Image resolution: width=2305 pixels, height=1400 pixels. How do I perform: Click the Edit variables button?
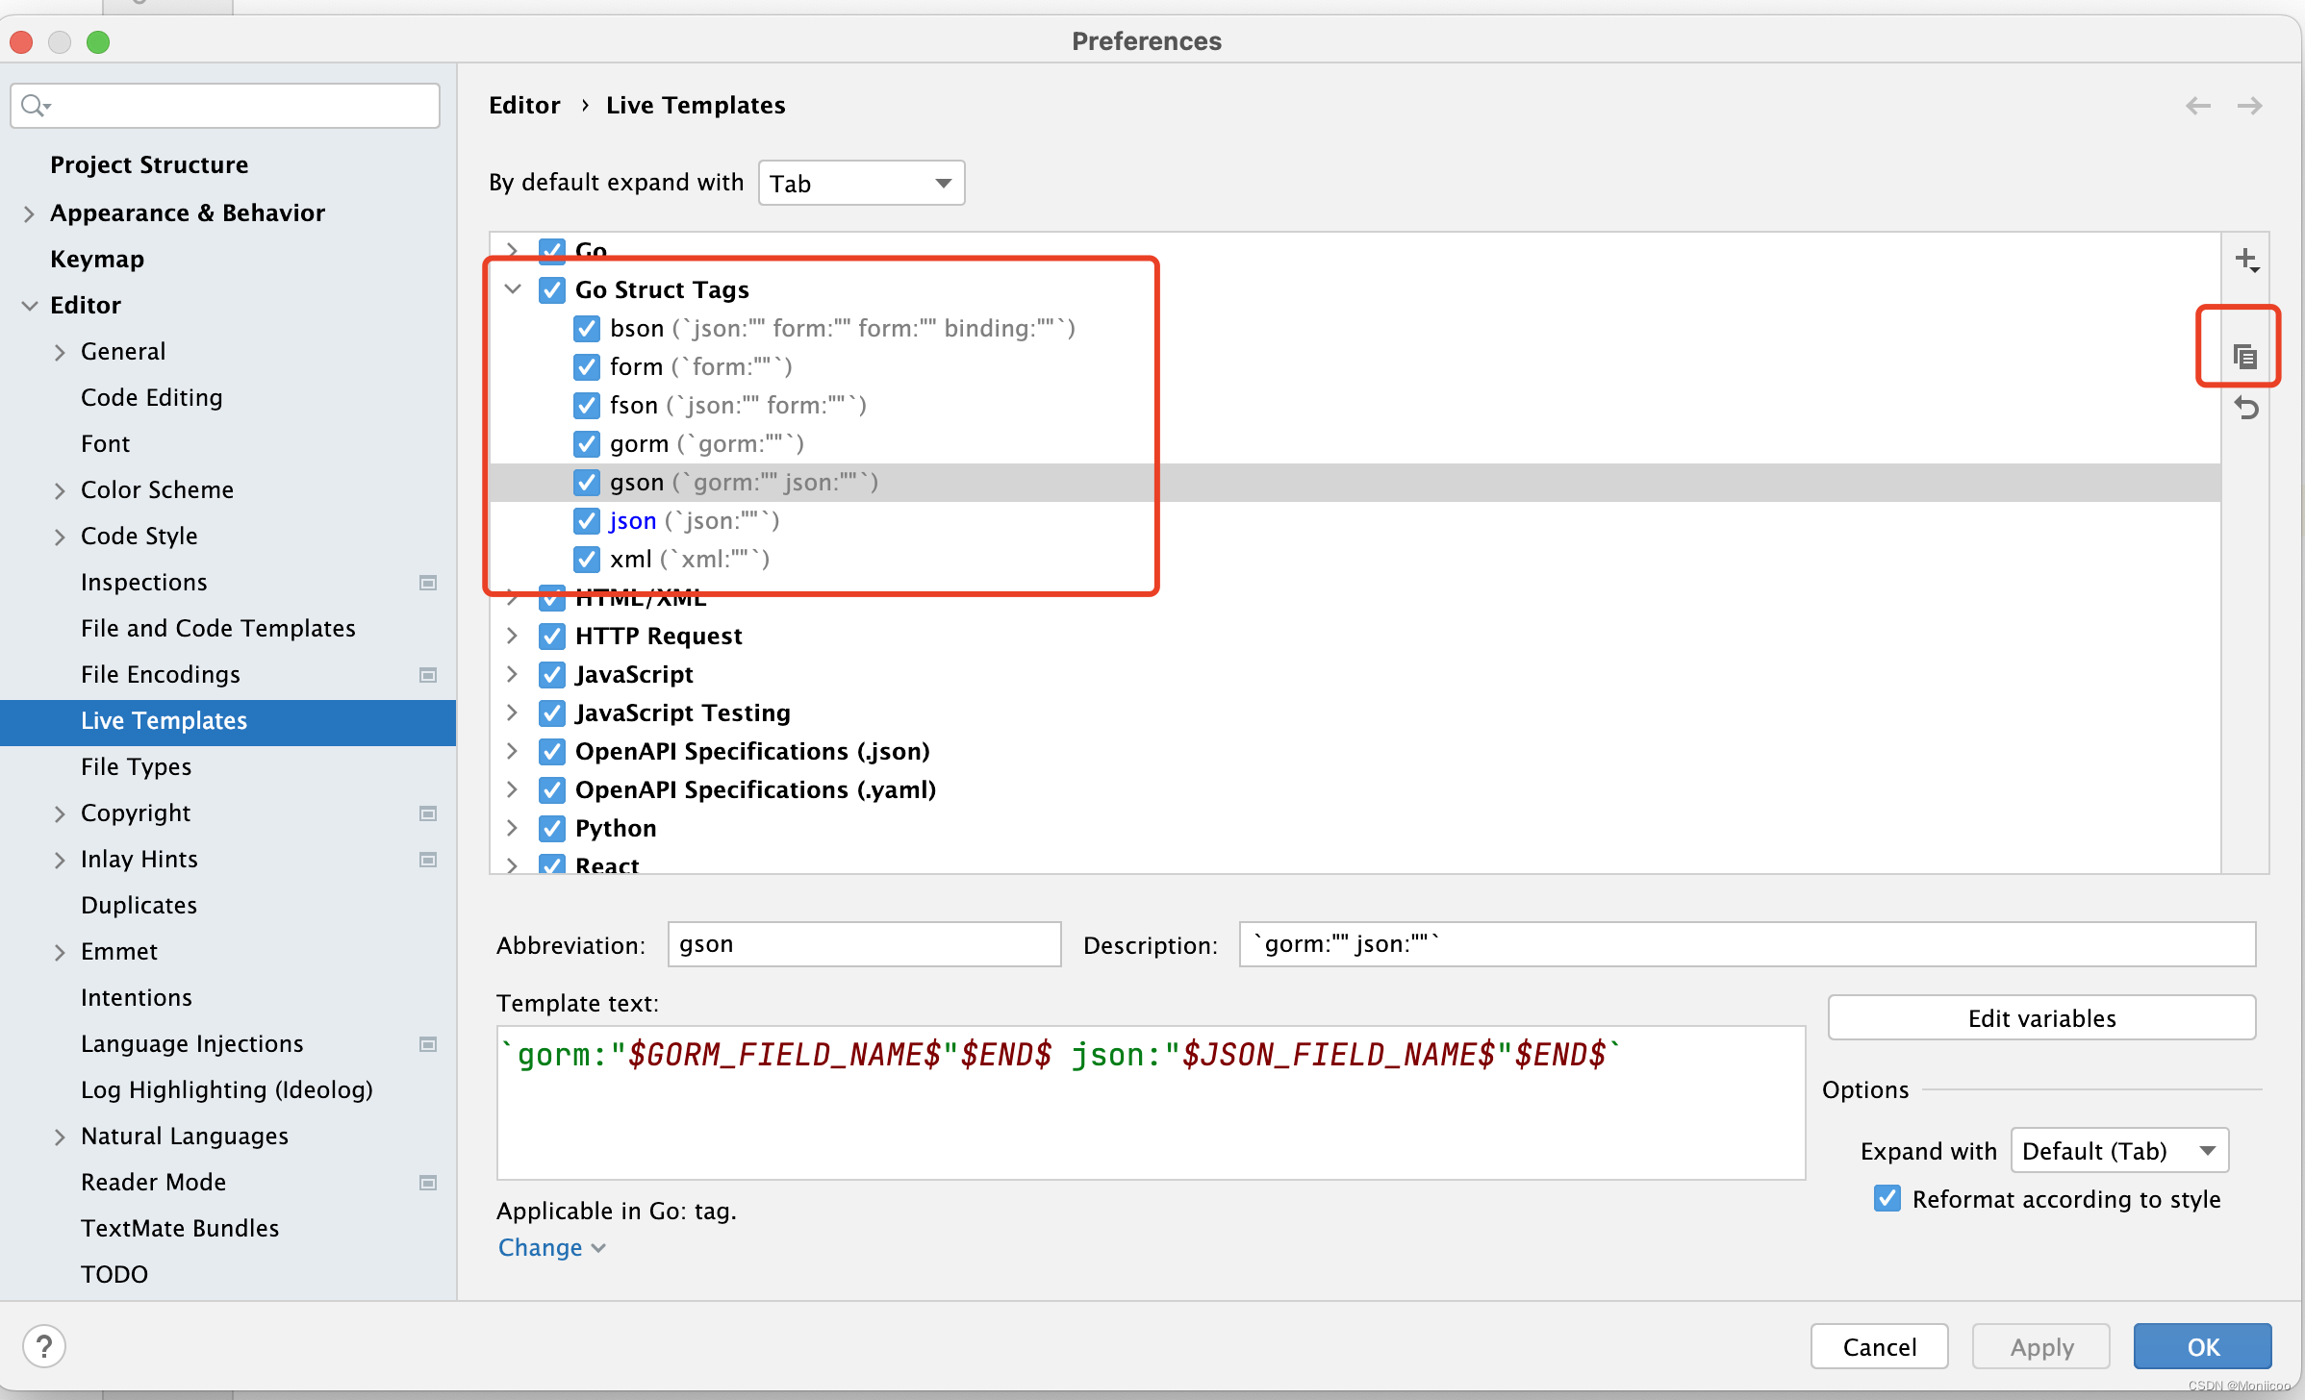(x=2040, y=1018)
